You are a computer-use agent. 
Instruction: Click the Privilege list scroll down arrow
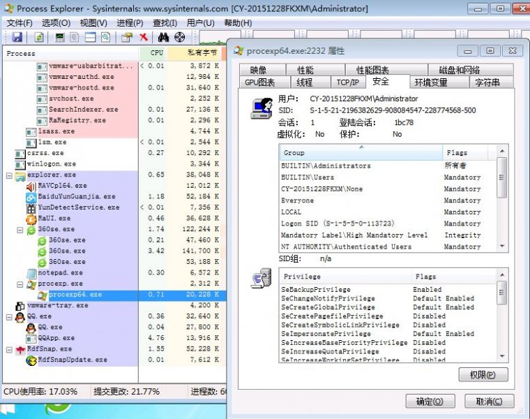pyautogui.click(x=502, y=356)
